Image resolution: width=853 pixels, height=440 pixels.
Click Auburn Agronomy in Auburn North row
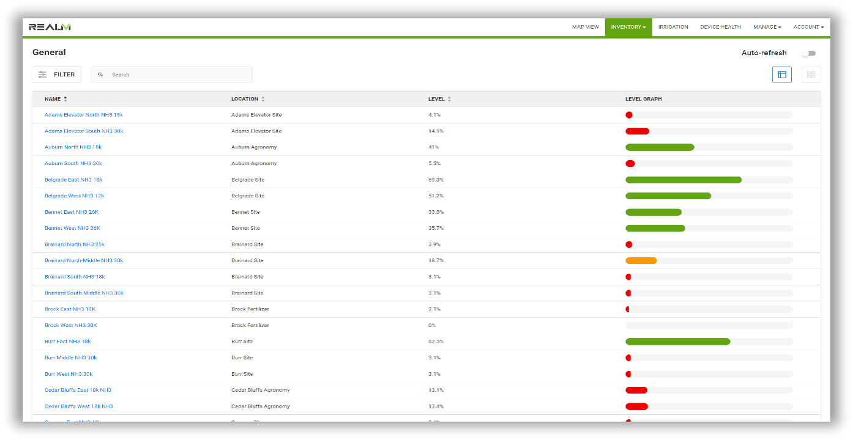click(x=254, y=147)
